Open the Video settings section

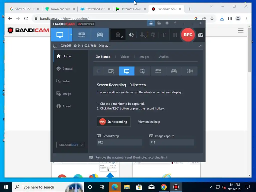(71, 81)
